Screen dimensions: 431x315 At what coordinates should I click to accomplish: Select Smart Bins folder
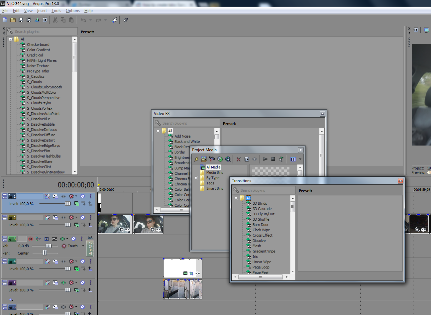[215, 188]
